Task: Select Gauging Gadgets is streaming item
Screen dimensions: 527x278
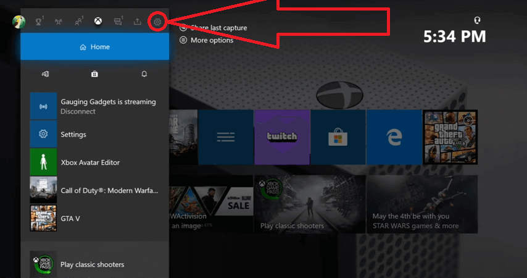Action: point(94,106)
